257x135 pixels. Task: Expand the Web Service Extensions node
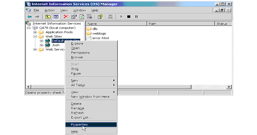pos(35,49)
